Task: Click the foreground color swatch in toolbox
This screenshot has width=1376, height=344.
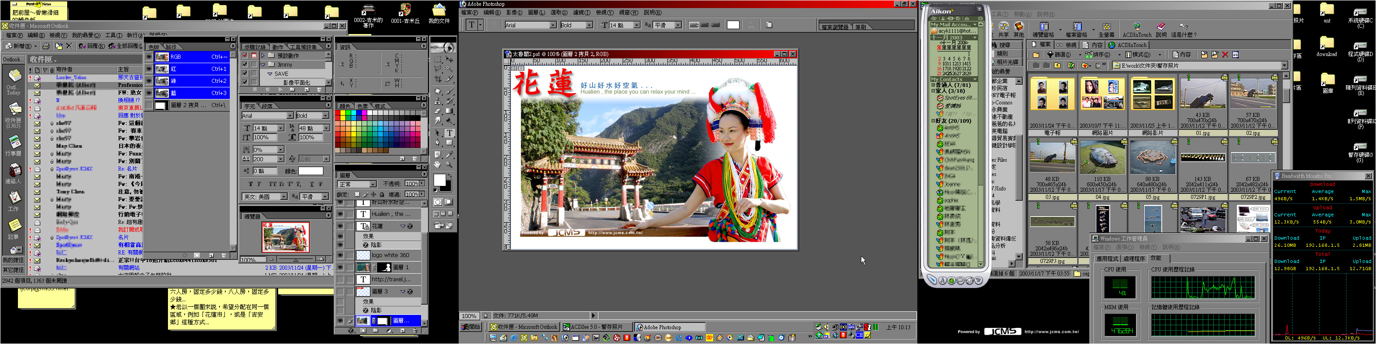Action: [439, 180]
